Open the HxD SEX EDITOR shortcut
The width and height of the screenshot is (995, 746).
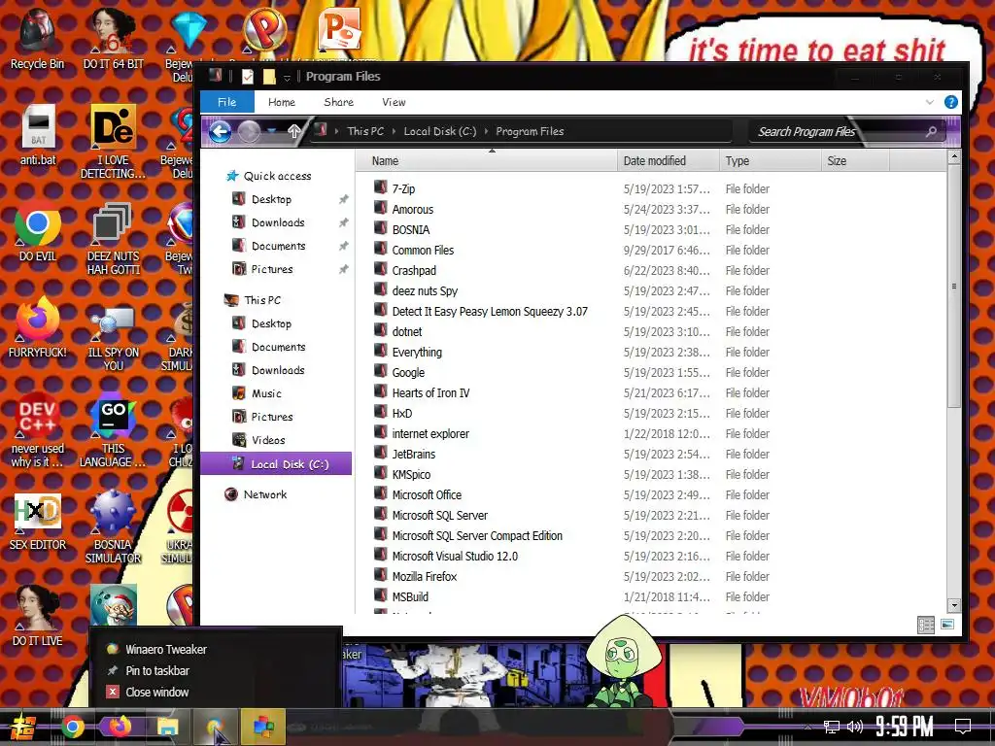pos(38,522)
